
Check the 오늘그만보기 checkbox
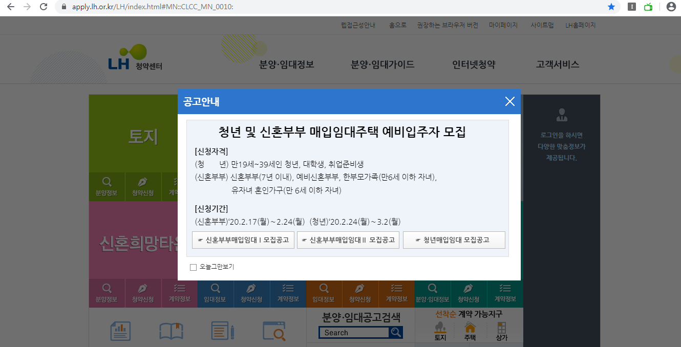point(193,267)
